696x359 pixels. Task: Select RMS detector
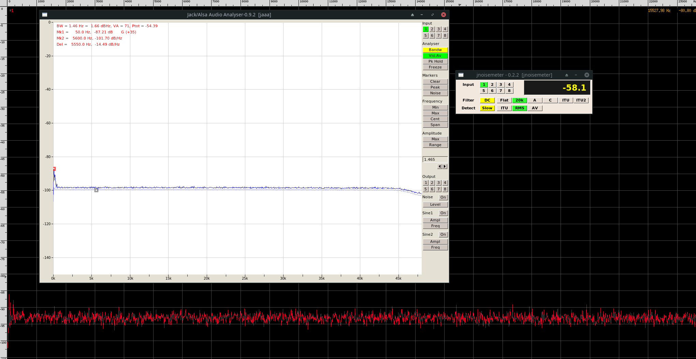click(x=519, y=108)
